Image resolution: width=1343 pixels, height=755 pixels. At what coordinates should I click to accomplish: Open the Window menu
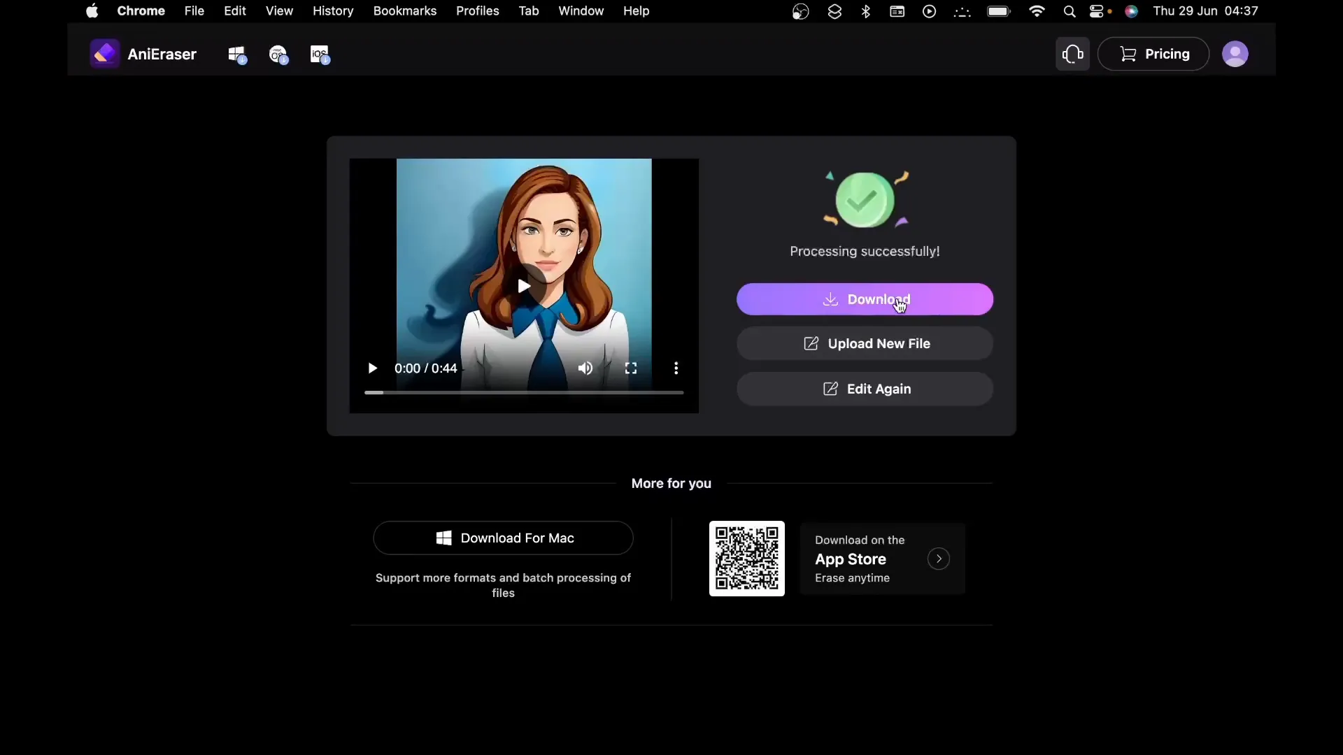pyautogui.click(x=581, y=11)
